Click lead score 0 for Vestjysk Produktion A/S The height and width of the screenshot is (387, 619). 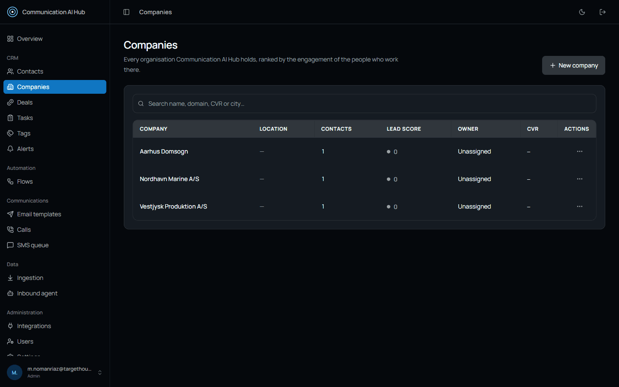392,207
